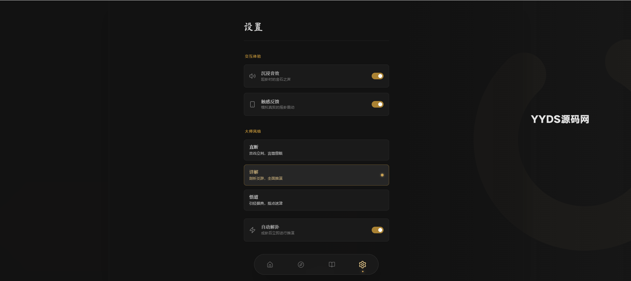
Task: Click the 大师风格 section heading
Action: pos(253,131)
